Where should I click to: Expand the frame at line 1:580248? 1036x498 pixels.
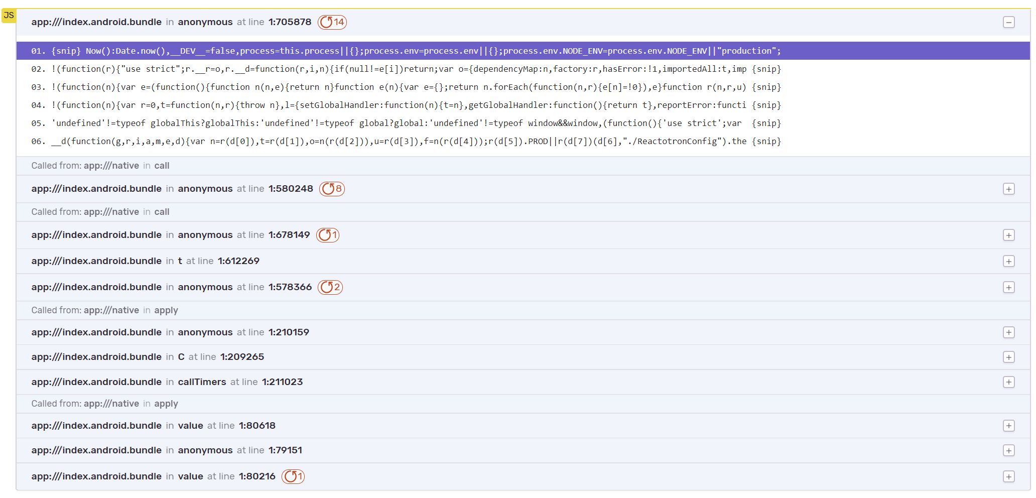point(1009,189)
